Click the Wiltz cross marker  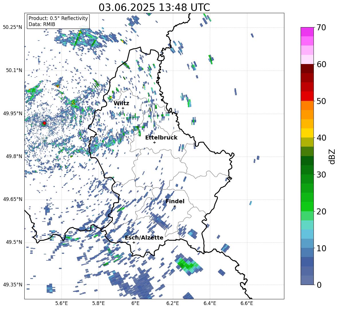(x=123, y=108)
